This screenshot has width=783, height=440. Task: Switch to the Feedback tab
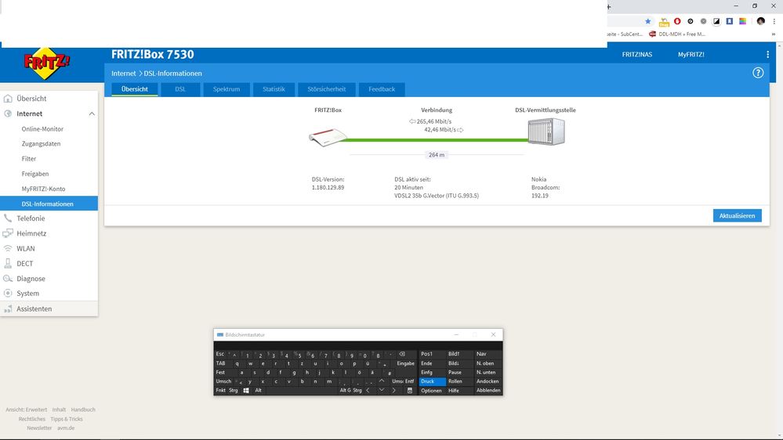382,89
